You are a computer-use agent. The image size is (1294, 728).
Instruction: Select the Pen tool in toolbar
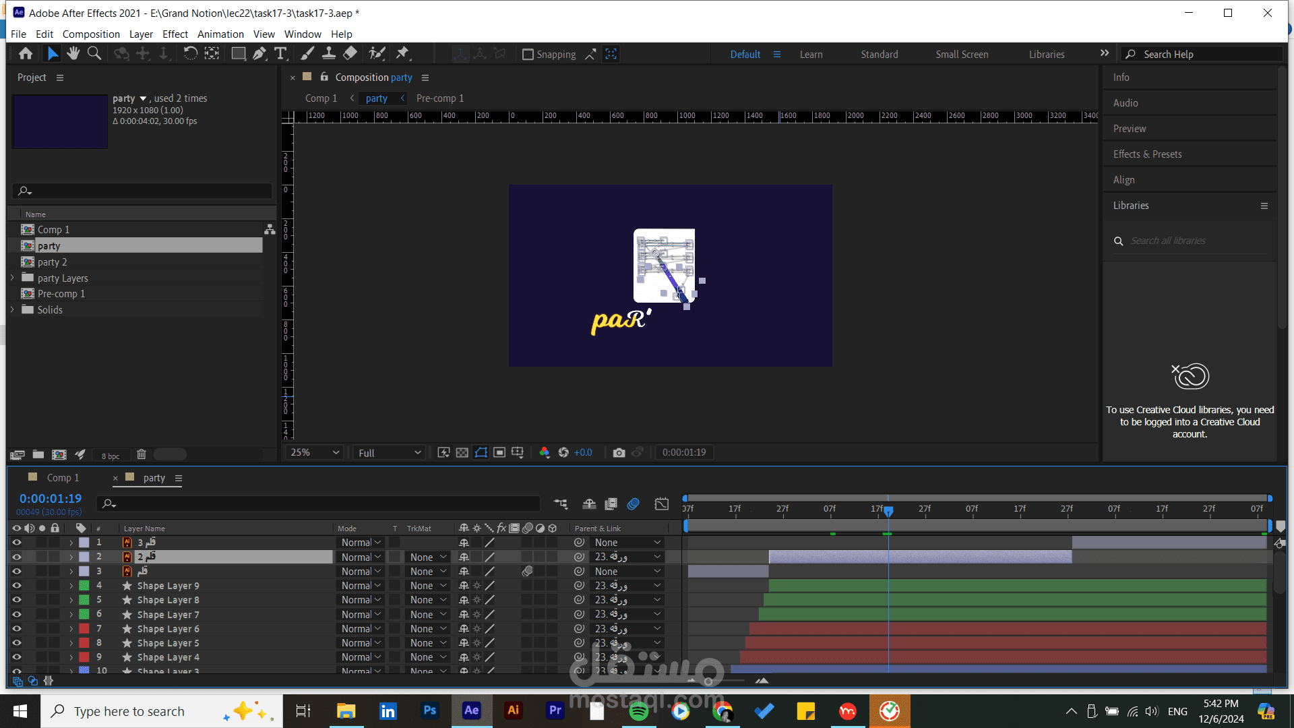pos(259,54)
